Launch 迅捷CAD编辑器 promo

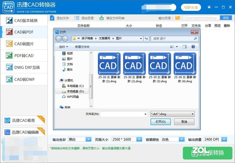click(x=23, y=132)
